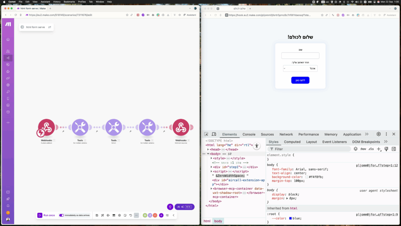Open the Make sidebar Home icon

[8, 39]
